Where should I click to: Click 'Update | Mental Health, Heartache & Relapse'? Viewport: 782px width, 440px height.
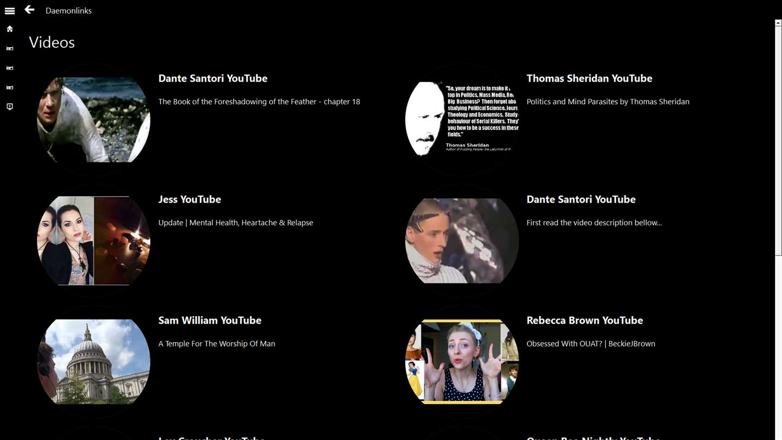pos(236,223)
